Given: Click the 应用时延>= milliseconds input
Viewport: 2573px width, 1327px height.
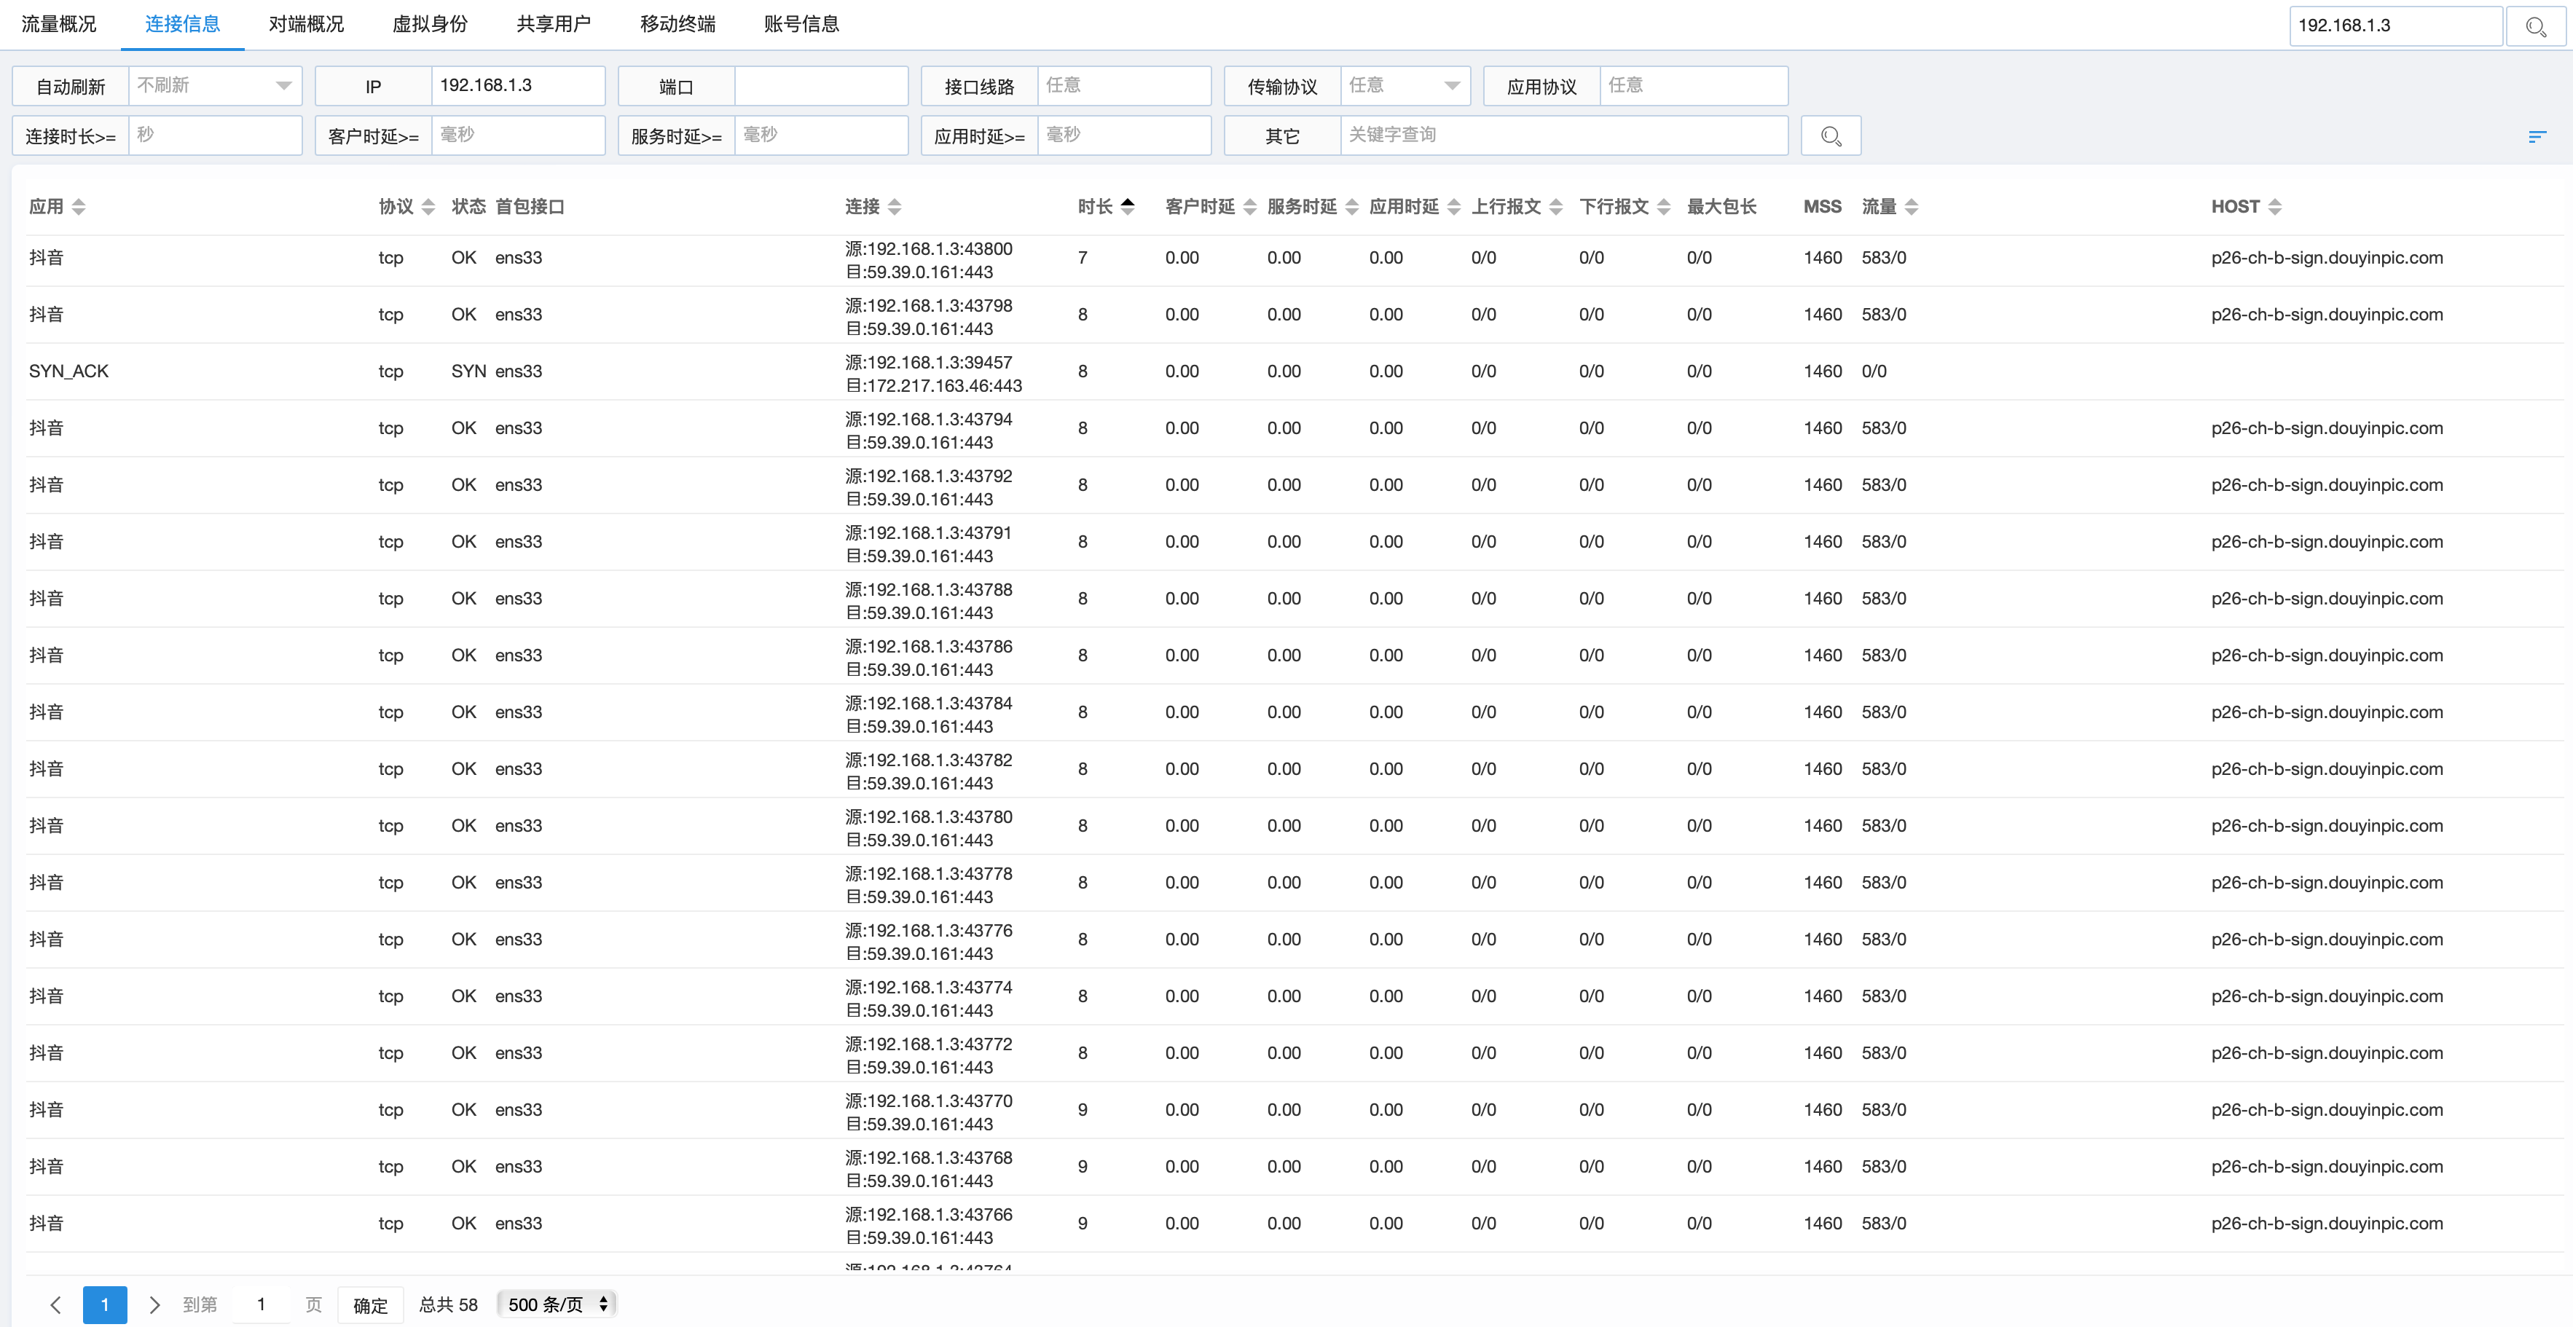Looking at the screenshot, I should [1124, 135].
